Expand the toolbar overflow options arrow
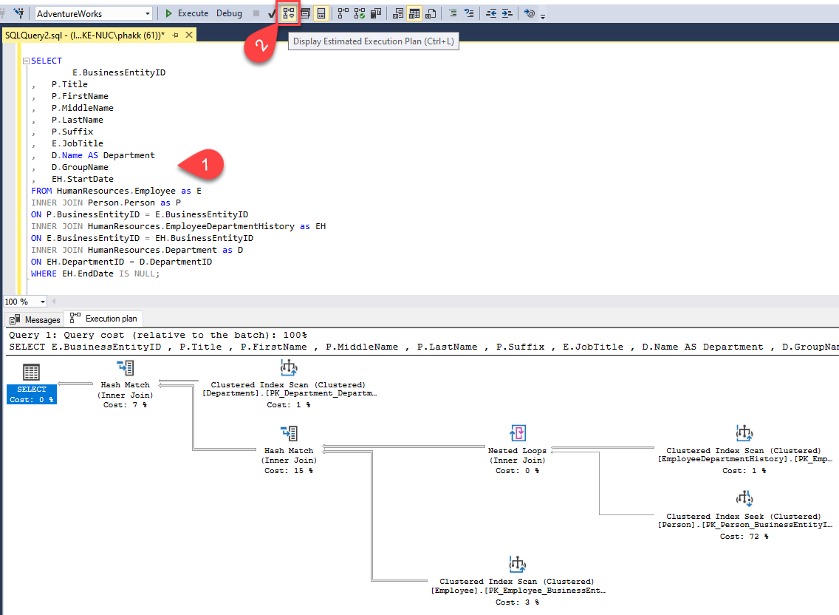 [543, 16]
